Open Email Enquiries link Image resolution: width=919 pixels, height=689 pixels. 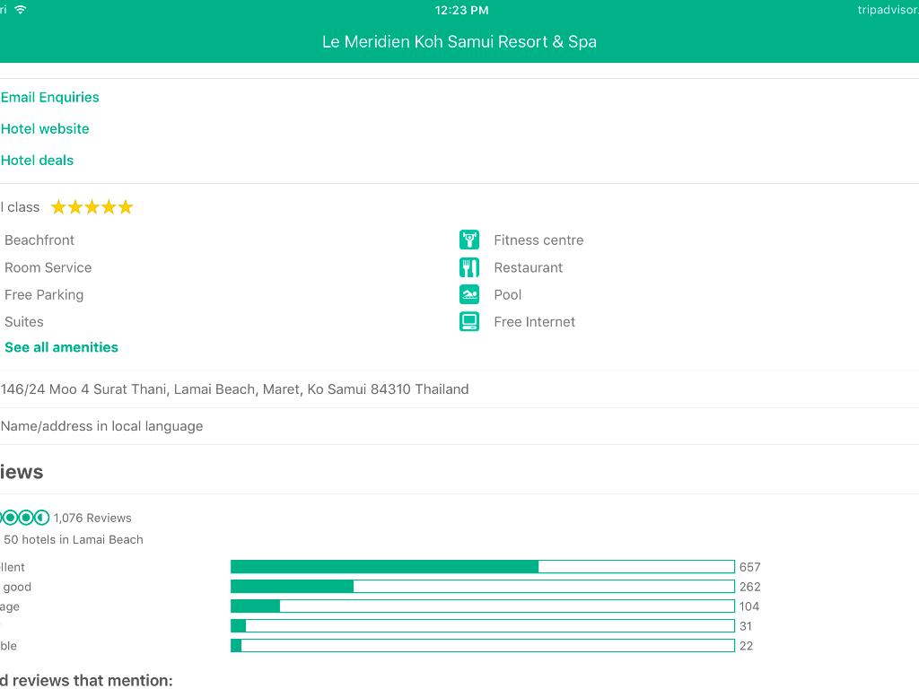(50, 97)
